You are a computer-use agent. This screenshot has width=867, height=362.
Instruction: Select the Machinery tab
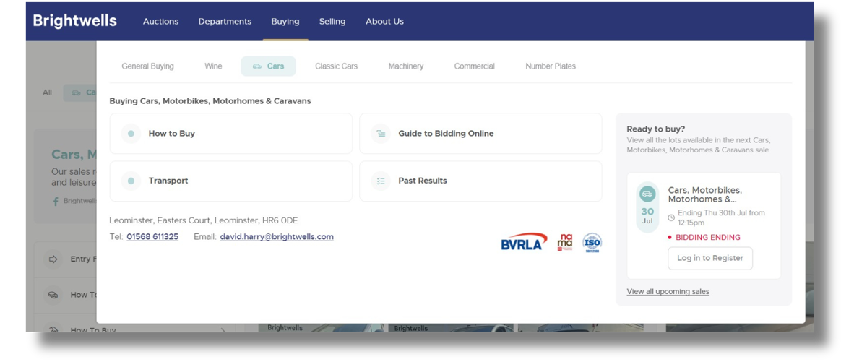point(405,66)
